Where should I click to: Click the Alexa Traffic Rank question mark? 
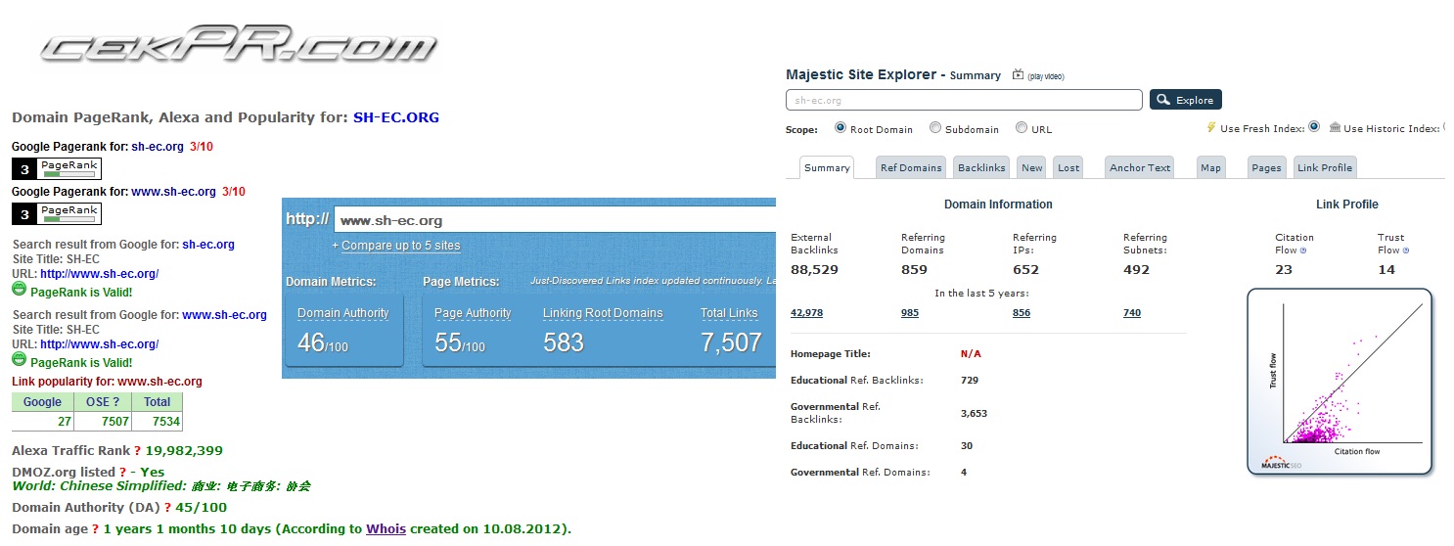[137, 451]
